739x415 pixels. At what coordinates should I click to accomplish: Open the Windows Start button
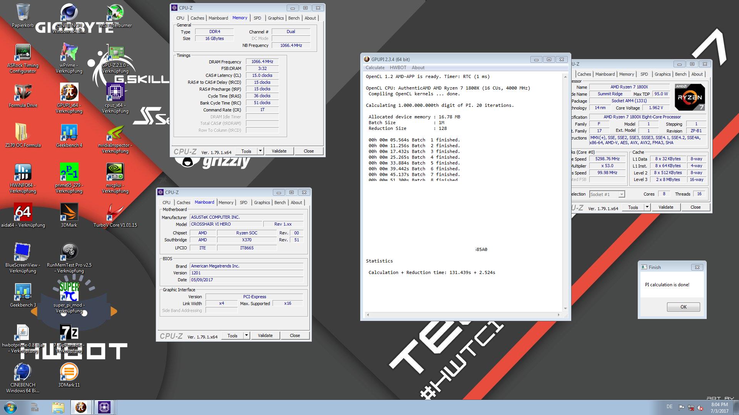(10, 407)
